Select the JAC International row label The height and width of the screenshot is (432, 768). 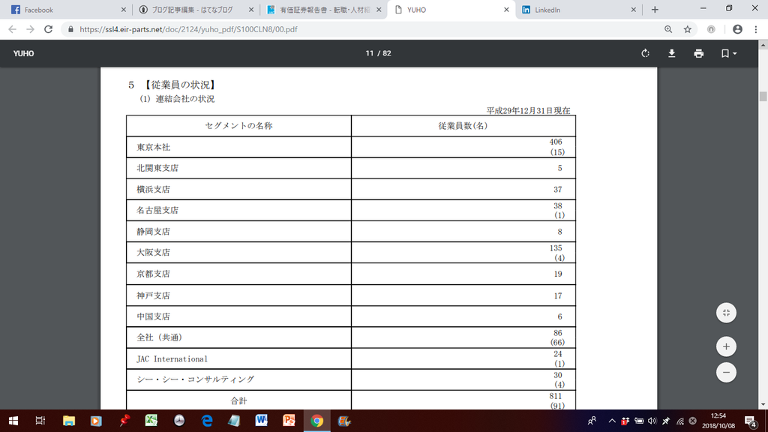click(172, 359)
